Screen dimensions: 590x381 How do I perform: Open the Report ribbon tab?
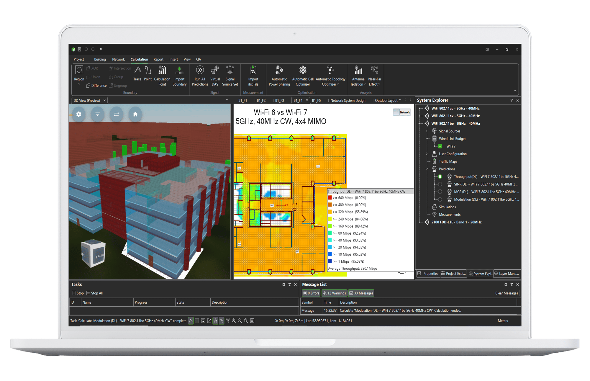point(158,59)
